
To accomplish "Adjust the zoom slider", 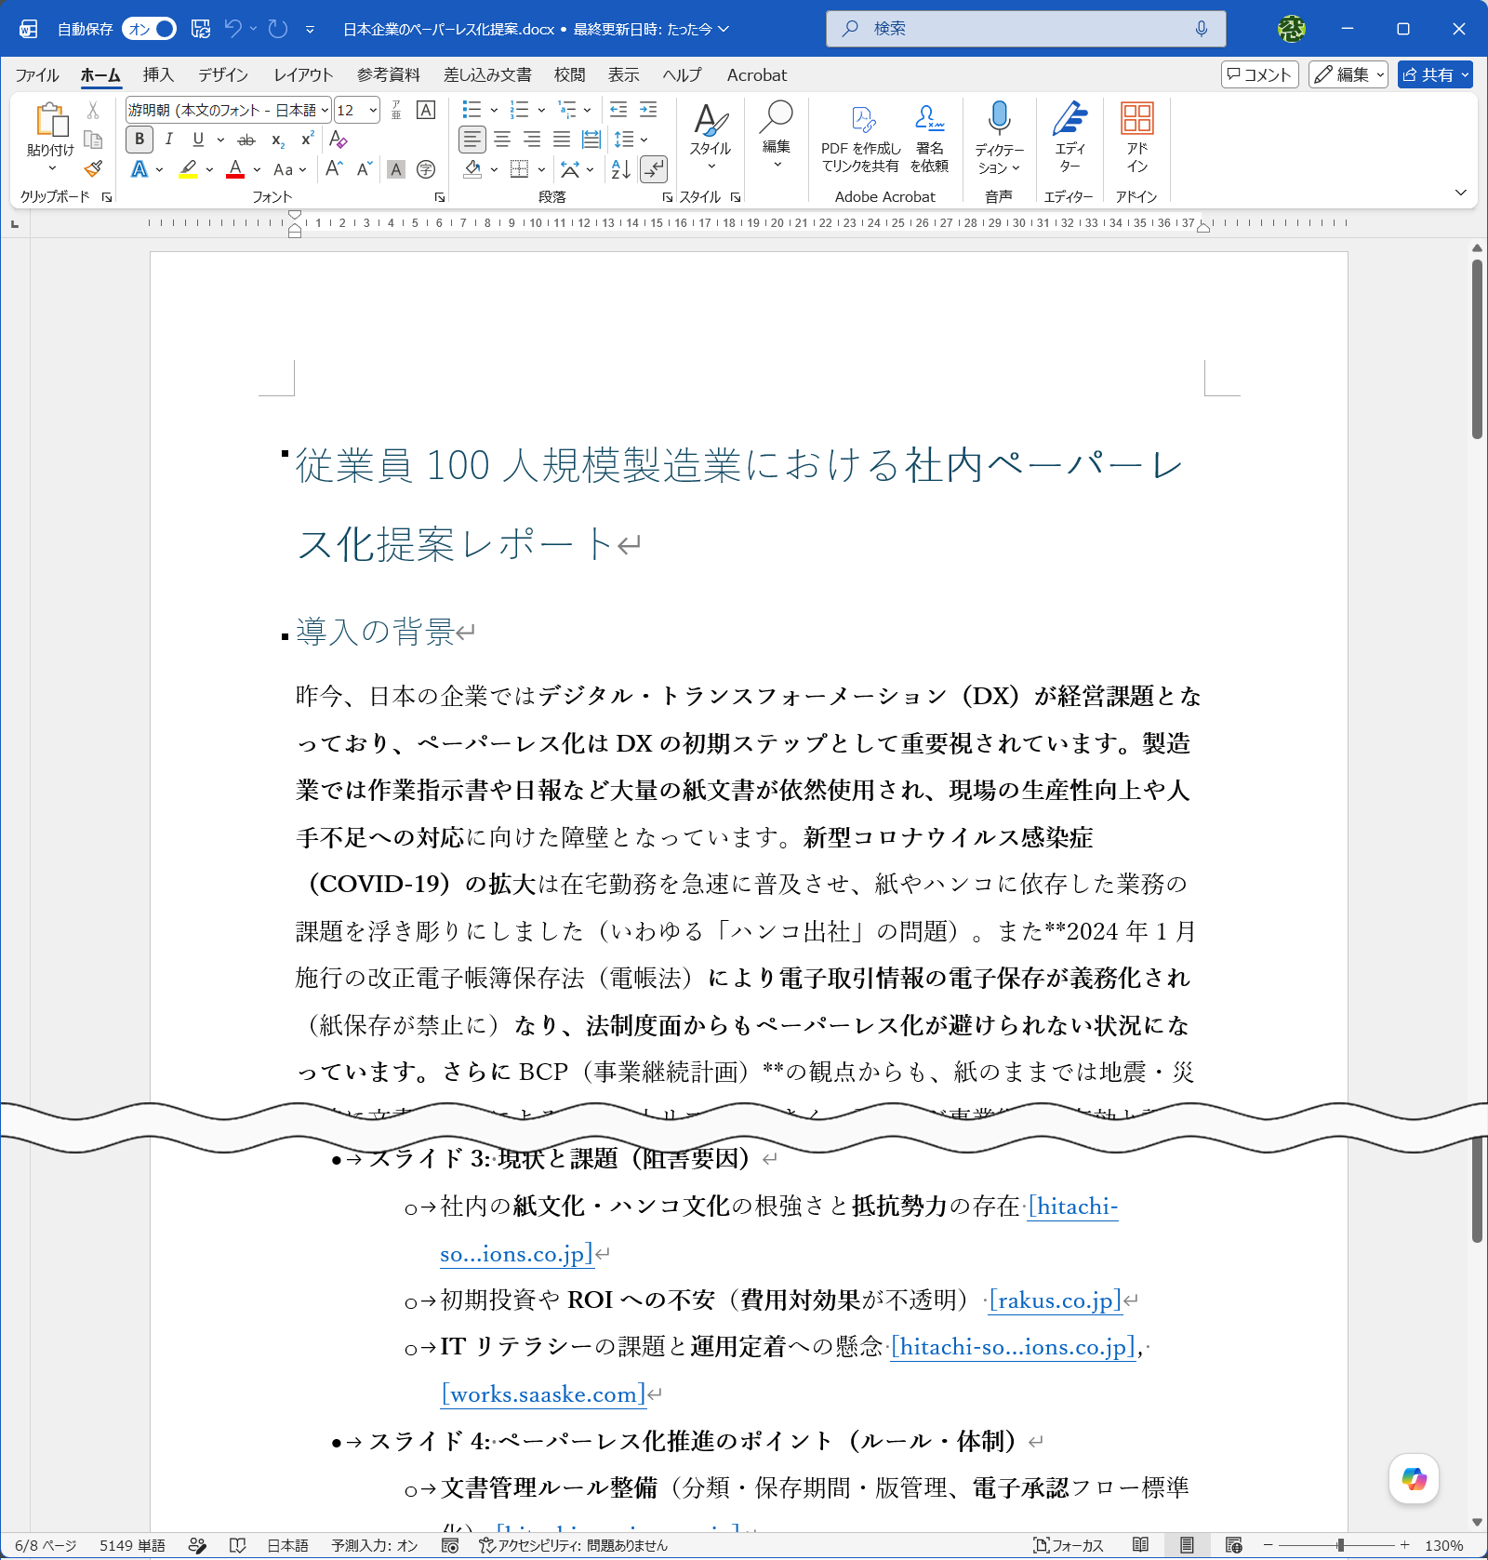I will click(1340, 1545).
